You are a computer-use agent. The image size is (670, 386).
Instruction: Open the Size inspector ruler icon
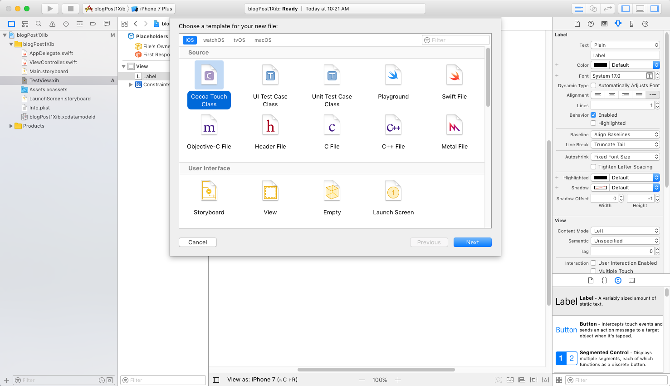[631, 23]
